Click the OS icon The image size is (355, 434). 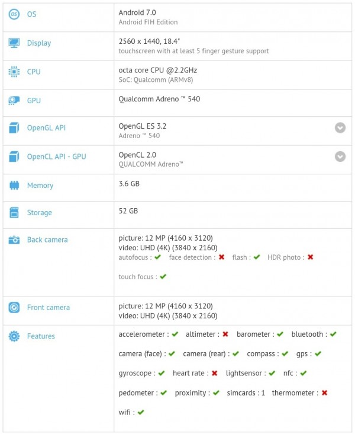pyautogui.click(x=14, y=14)
